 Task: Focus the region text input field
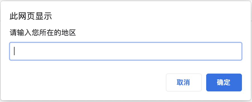click(126, 51)
